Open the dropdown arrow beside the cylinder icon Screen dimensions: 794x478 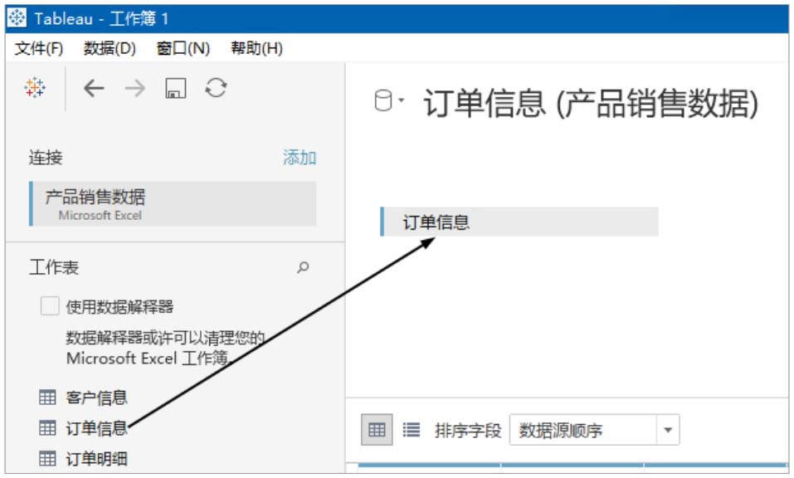pos(401,100)
